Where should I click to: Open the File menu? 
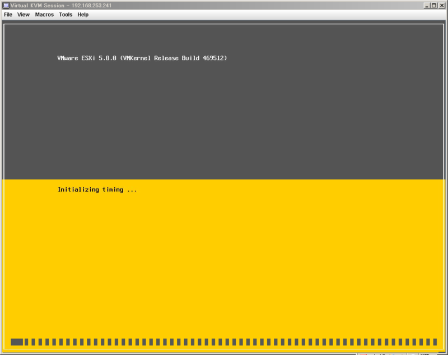point(8,15)
